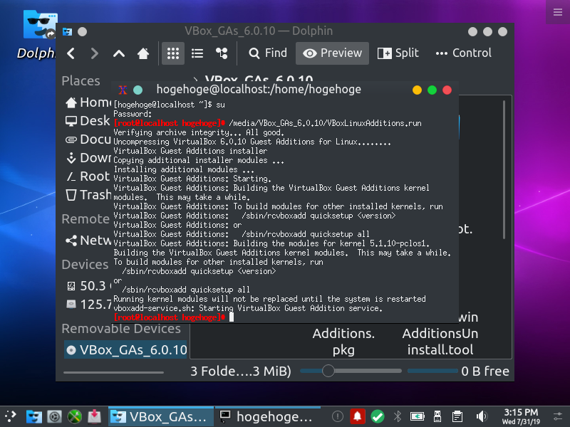This screenshot has height=427, width=570.
Task: Open the Desktop place in sidebar
Action: coord(88,120)
